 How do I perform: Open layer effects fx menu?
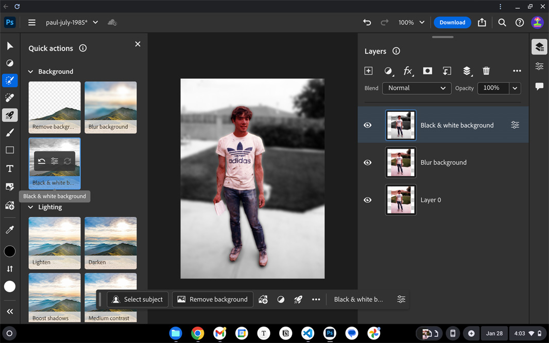point(407,71)
